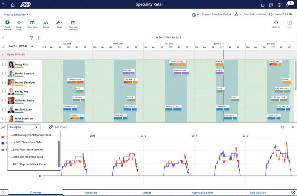This screenshot has height=196, width=297.
Task: Open the Total Jobs combo box
Action: 24,127
